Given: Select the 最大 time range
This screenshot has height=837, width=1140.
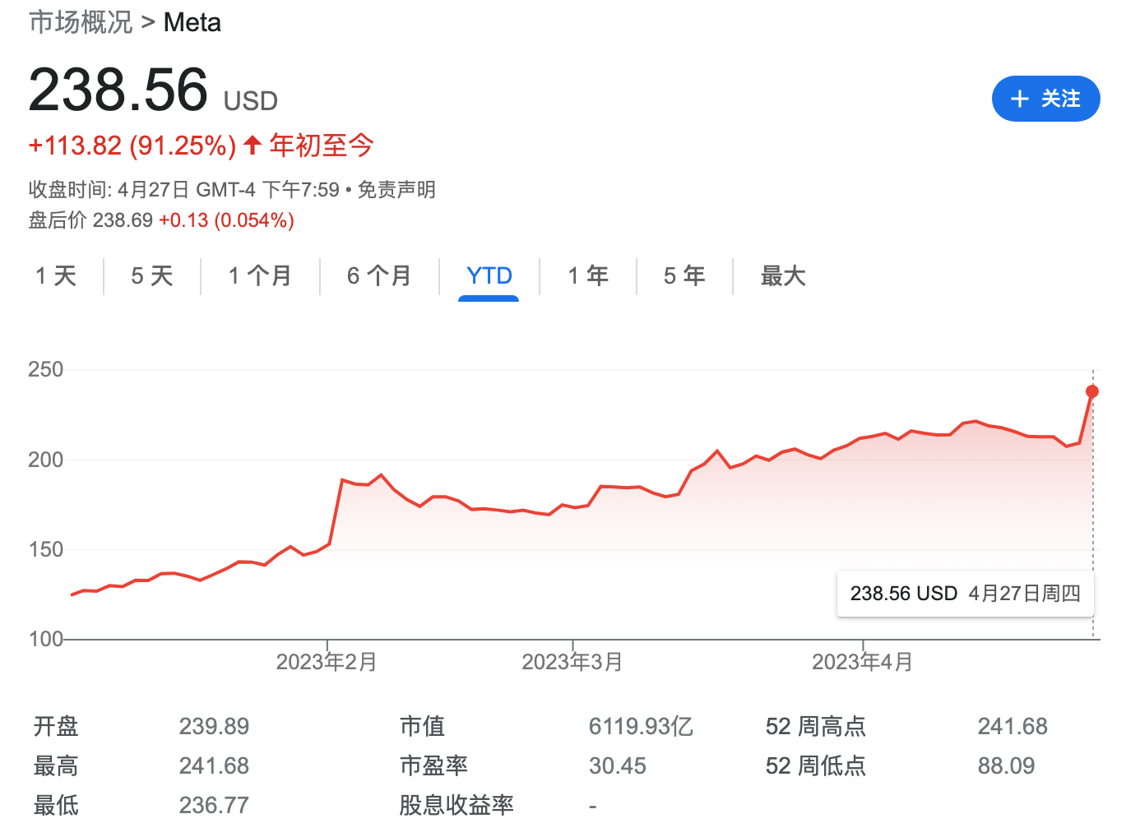Looking at the screenshot, I should click(781, 276).
